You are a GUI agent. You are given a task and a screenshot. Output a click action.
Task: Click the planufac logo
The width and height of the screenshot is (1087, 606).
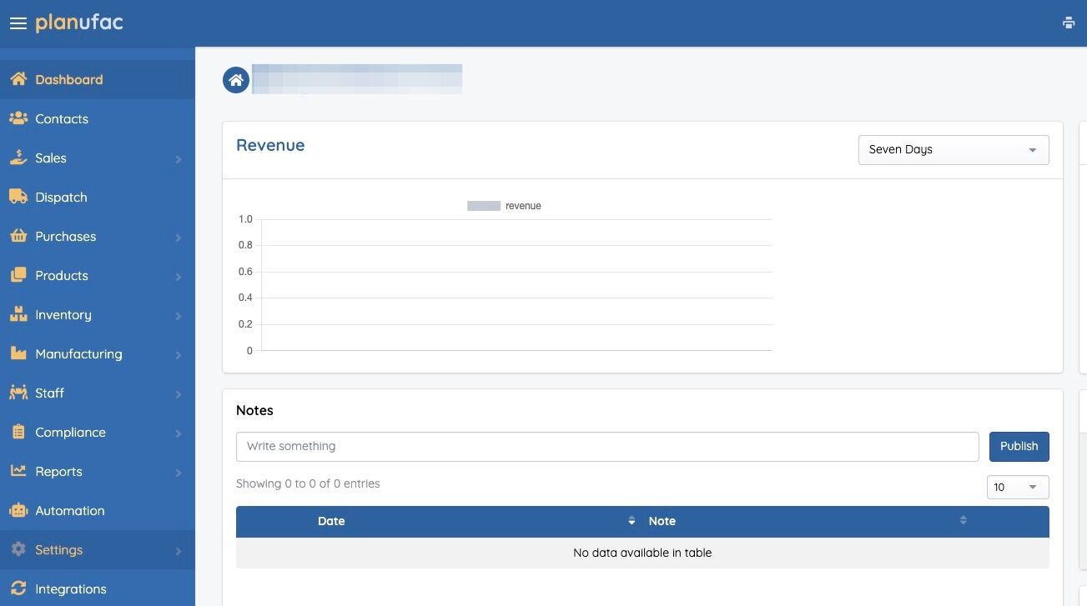click(x=79, y=23)
